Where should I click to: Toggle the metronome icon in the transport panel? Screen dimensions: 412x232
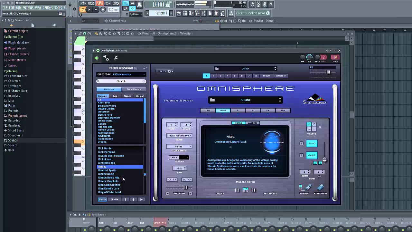click(x=83, y=4)
